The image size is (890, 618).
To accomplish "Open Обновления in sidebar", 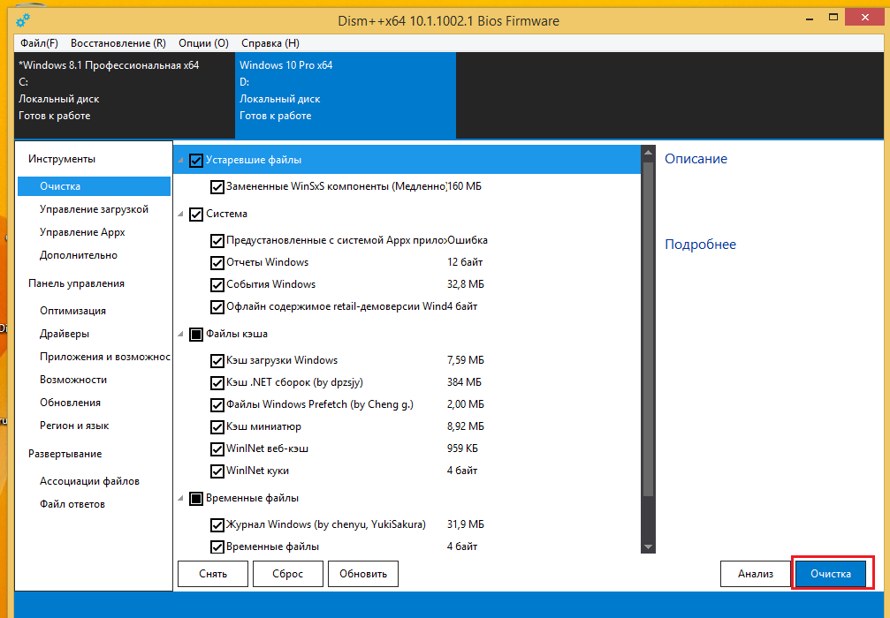I will (x=70, y=403).
